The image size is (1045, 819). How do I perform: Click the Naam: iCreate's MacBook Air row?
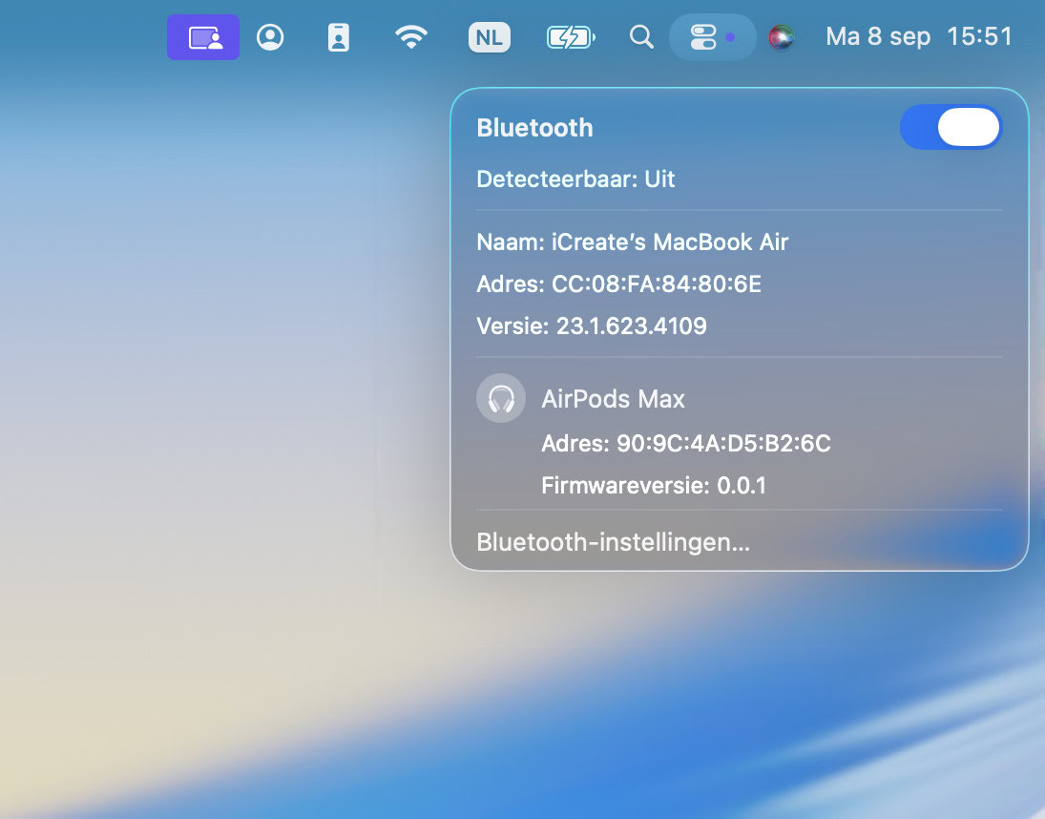tap(632, 242)
